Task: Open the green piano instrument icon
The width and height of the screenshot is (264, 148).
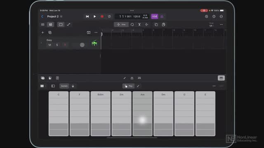Action: 94,43
